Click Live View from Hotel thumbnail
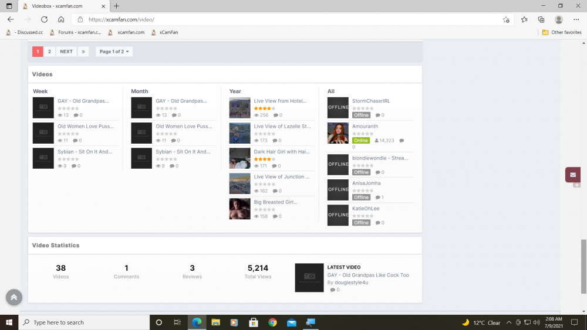The image size is (587, 330). point(239,108)
